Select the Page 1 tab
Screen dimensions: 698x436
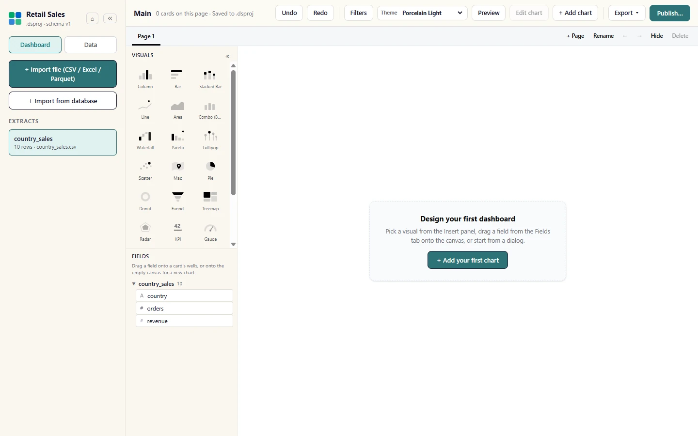(x=146, y=36)
